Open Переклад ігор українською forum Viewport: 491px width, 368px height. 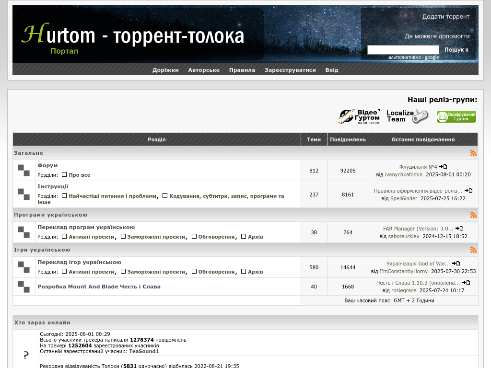coord(80,263)
